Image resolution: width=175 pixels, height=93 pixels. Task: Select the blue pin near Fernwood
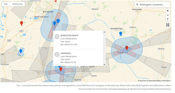[x=21, y=51]
